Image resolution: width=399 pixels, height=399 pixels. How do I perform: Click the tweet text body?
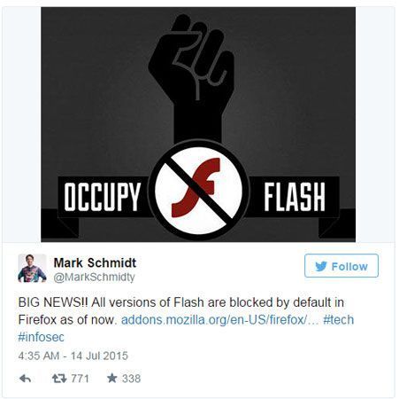tap(186, 319)
